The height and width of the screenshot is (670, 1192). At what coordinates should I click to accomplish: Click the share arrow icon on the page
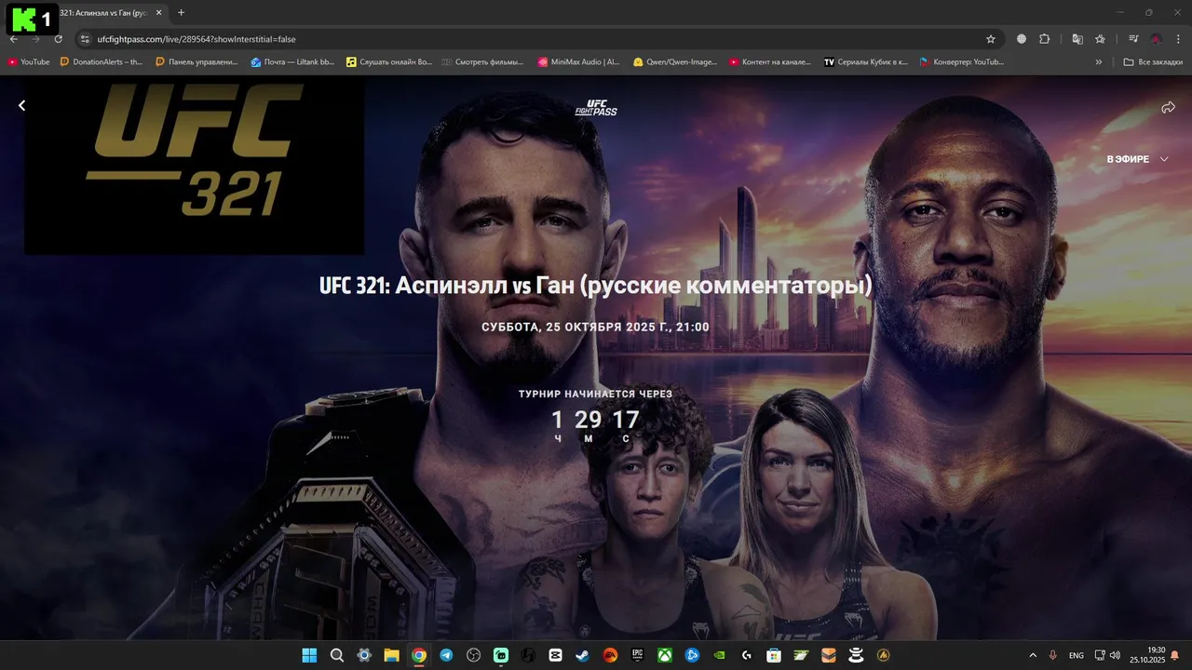pos(1168,108)
